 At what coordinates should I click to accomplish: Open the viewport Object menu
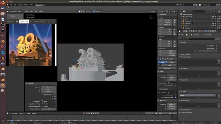coord(41,11)
